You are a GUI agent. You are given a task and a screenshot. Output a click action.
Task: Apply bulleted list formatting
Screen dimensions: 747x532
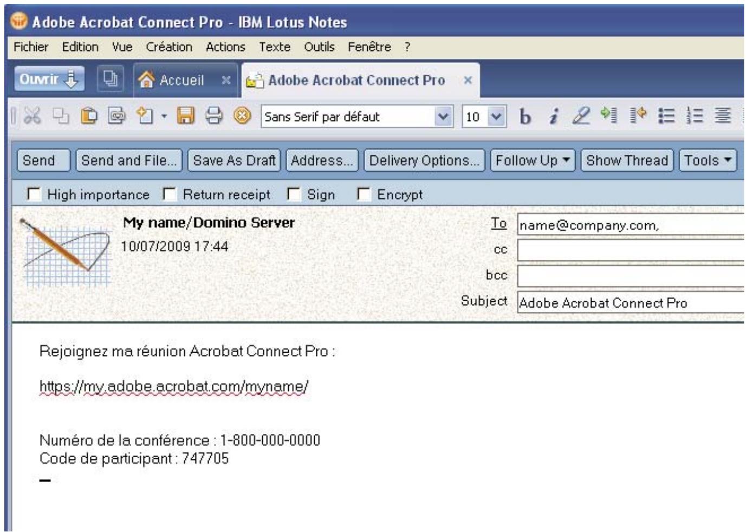click(x=666, y=116)
